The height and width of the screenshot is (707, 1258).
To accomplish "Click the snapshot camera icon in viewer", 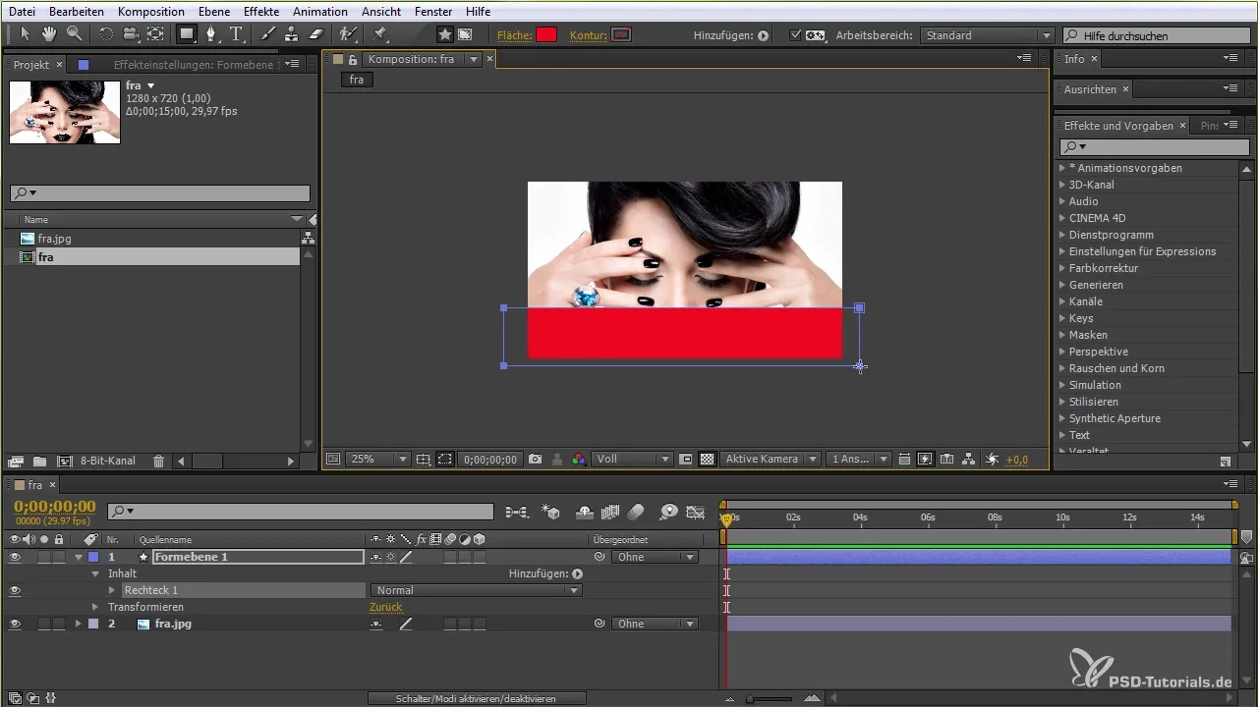I will [x=536, y=459].
